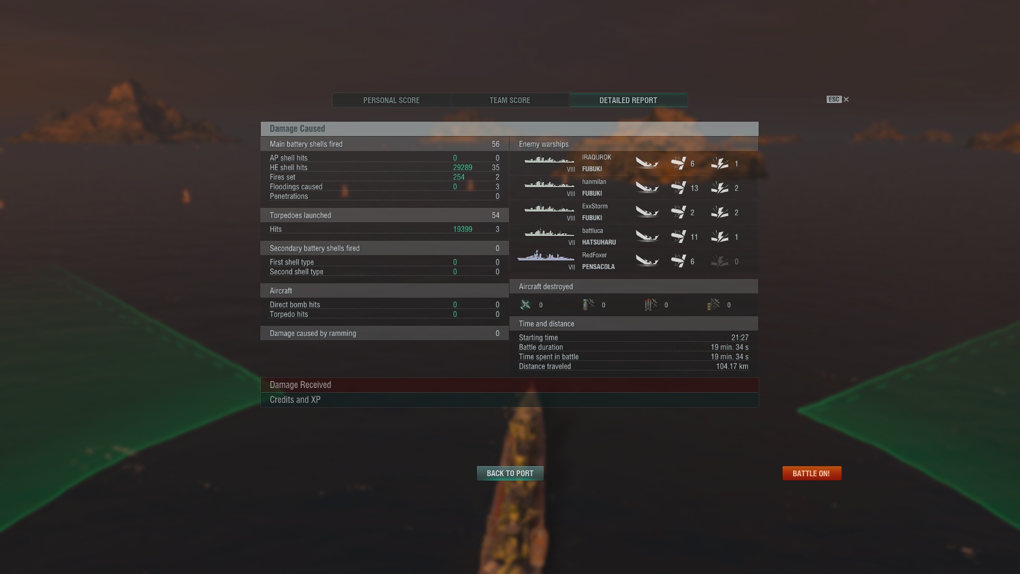Close the report with the ESC X button
Screen dimensions: 1020x574
click(x=838, y=99)
